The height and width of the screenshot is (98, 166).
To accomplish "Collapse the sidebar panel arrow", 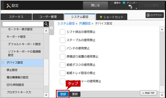I will pyautogui.click(x=51, y=28).
